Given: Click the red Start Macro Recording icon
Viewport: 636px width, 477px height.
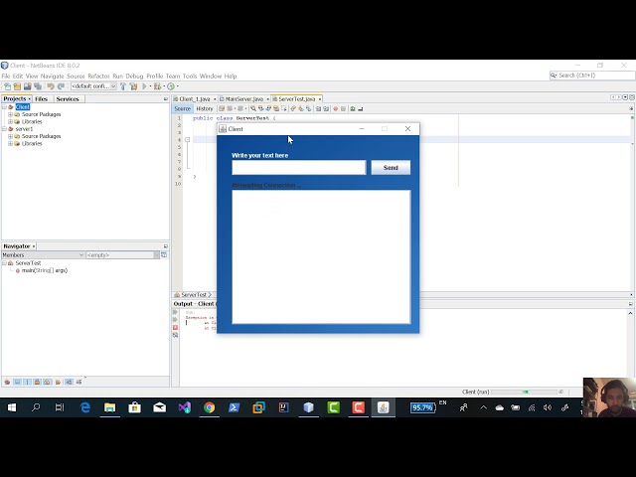Looking at the screenshot, I should tap(336, 108).
